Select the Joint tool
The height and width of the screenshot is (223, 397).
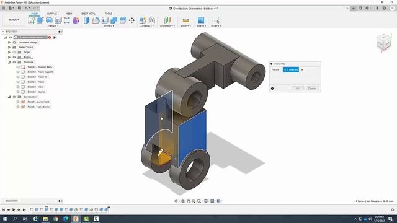click(151, 20)
